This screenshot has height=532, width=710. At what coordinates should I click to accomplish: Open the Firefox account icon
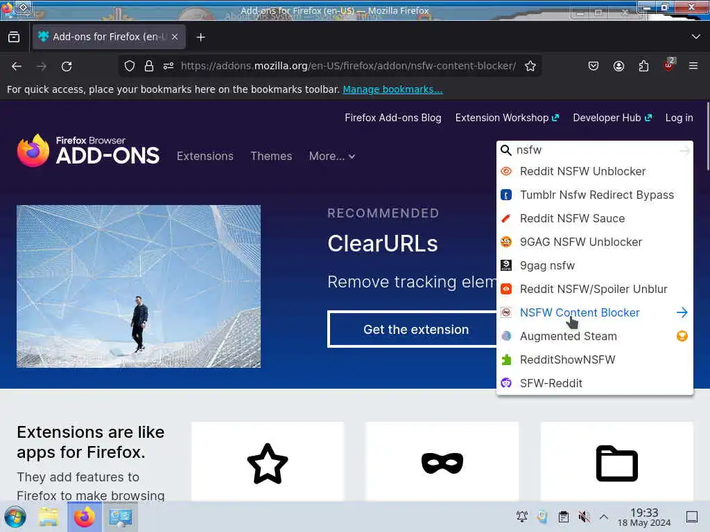(x=618, y=66)
